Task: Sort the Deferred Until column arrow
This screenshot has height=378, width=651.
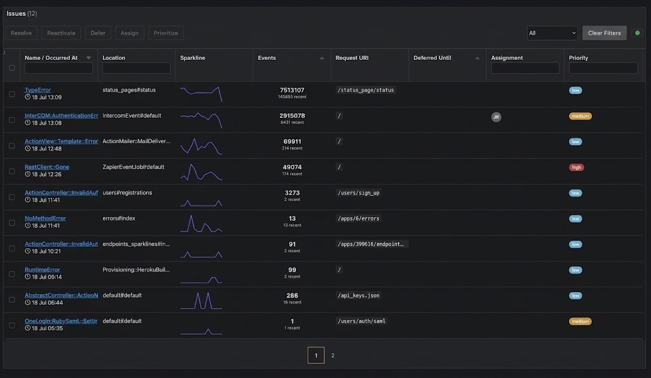Action: coord(477,58)
